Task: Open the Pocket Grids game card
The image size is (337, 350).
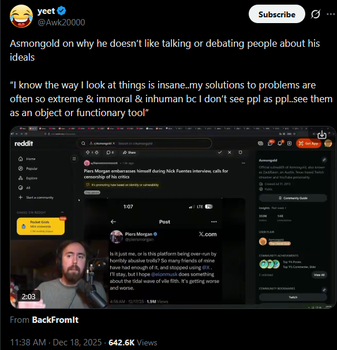Action: pos(41,226)
